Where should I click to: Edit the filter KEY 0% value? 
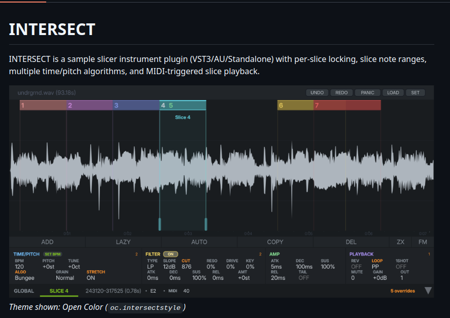(250, 267)
